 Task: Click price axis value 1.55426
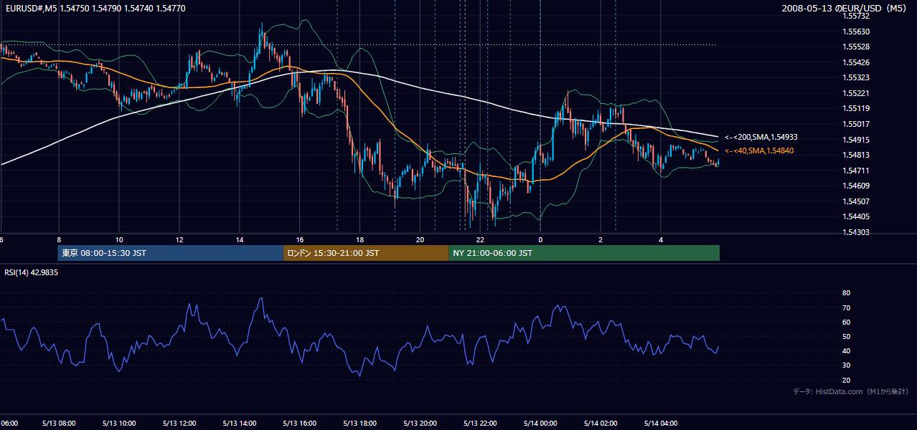(857, 62)
